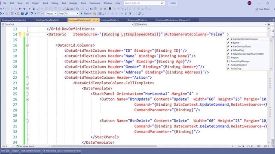Click the step over debug icon
Viewport: 275px width, 154px height.
point(130,13)
